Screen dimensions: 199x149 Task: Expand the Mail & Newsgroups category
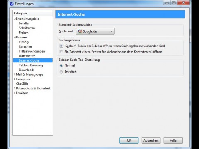[x=15, y=74]
